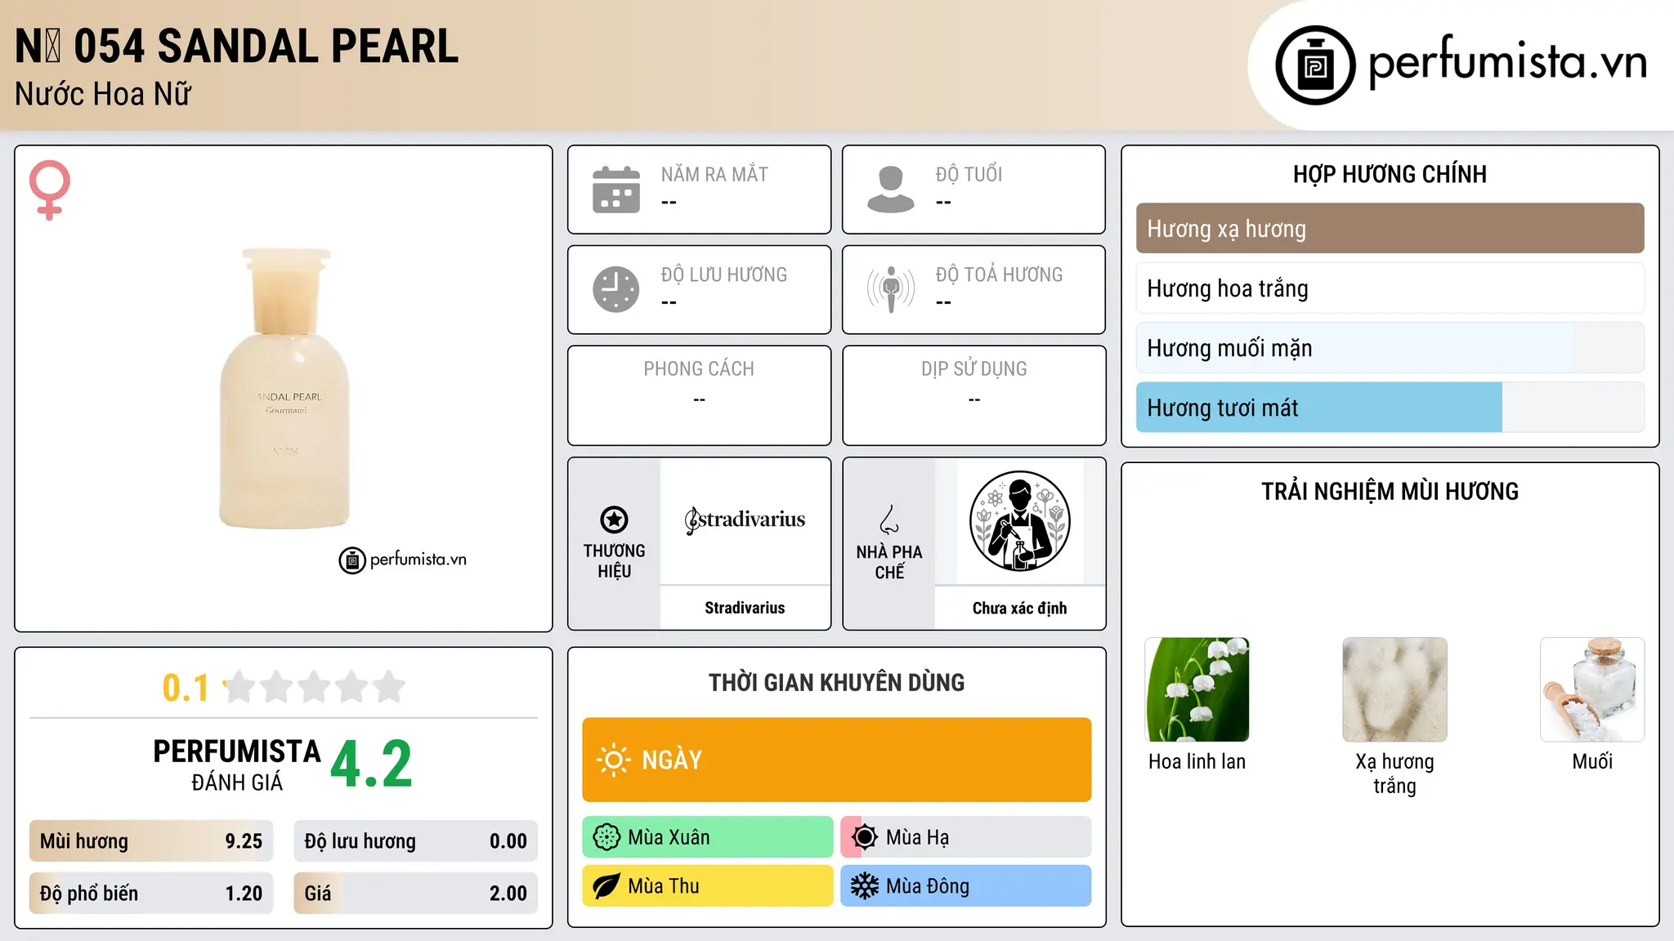The image size is (1674, 941).
Task: Click the nose icon for Nhà Pha Chế
Action: [x=889, y=520]
